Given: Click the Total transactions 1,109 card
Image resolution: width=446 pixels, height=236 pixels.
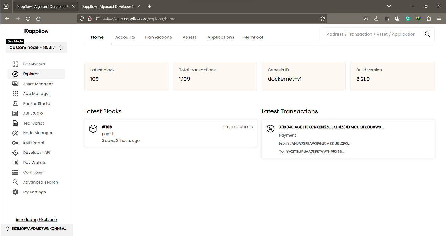Looking at the screenshot, I should pyautogui.click(x=215, y=76).
